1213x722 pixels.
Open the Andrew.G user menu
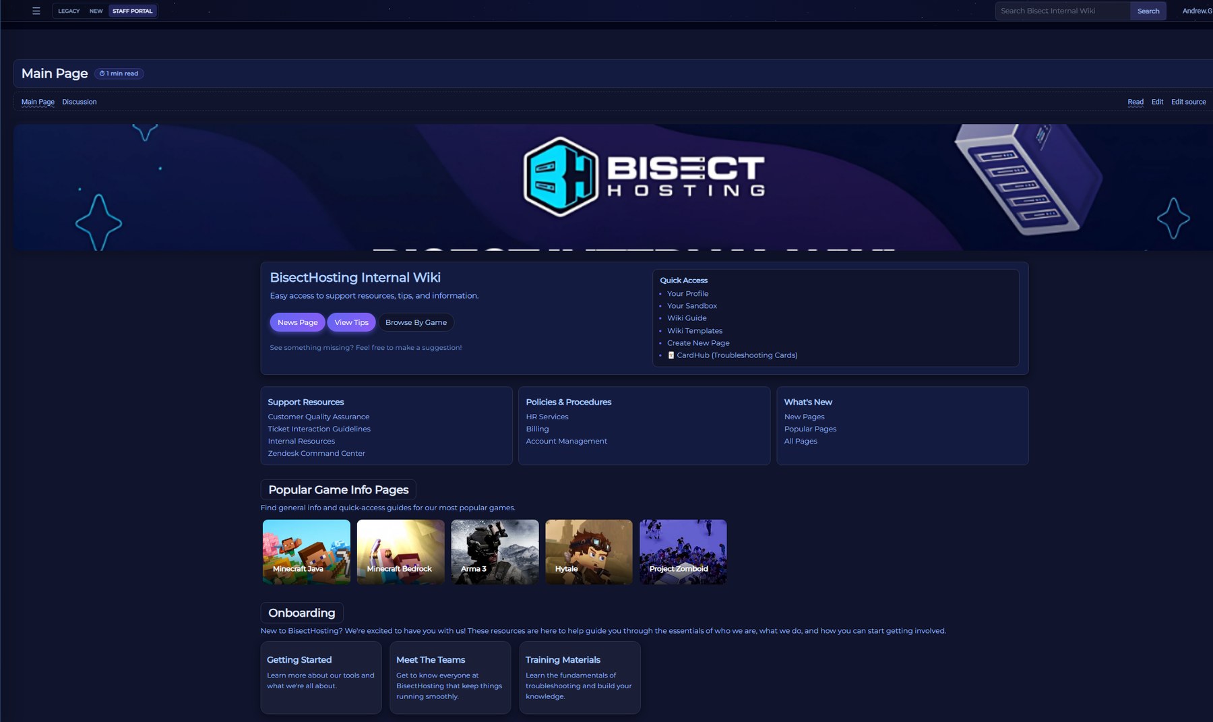tap(1197, 11)
